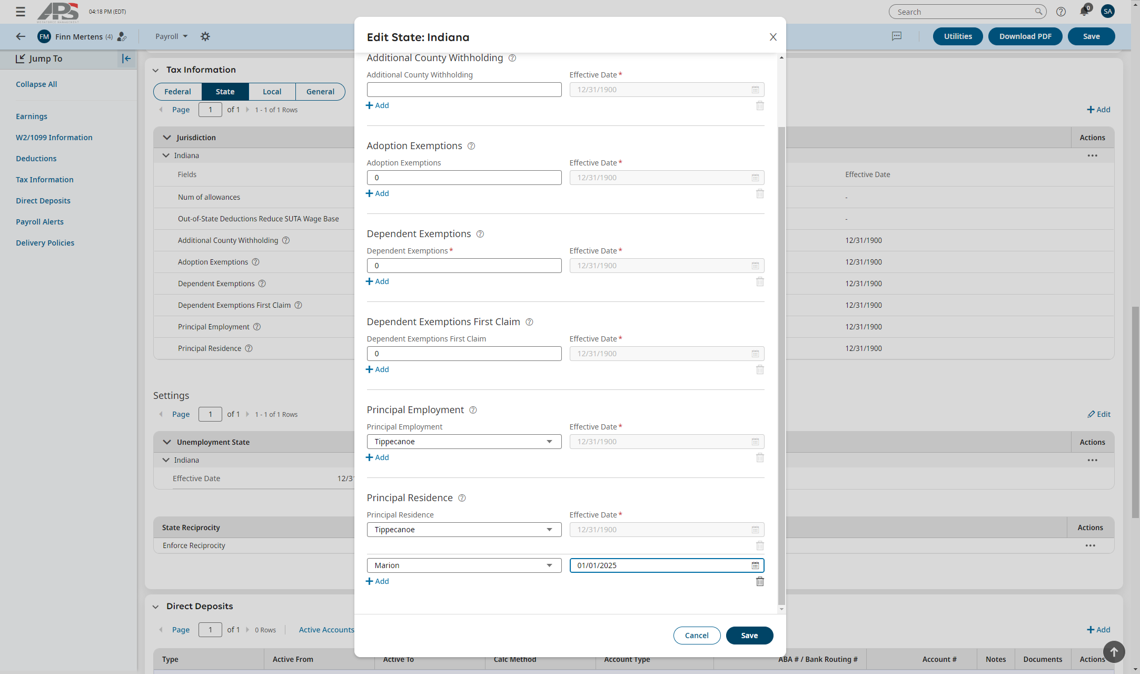The image size is (1140, 674).
Task: Open the settings gear next to Payroll
Action: 205,36
